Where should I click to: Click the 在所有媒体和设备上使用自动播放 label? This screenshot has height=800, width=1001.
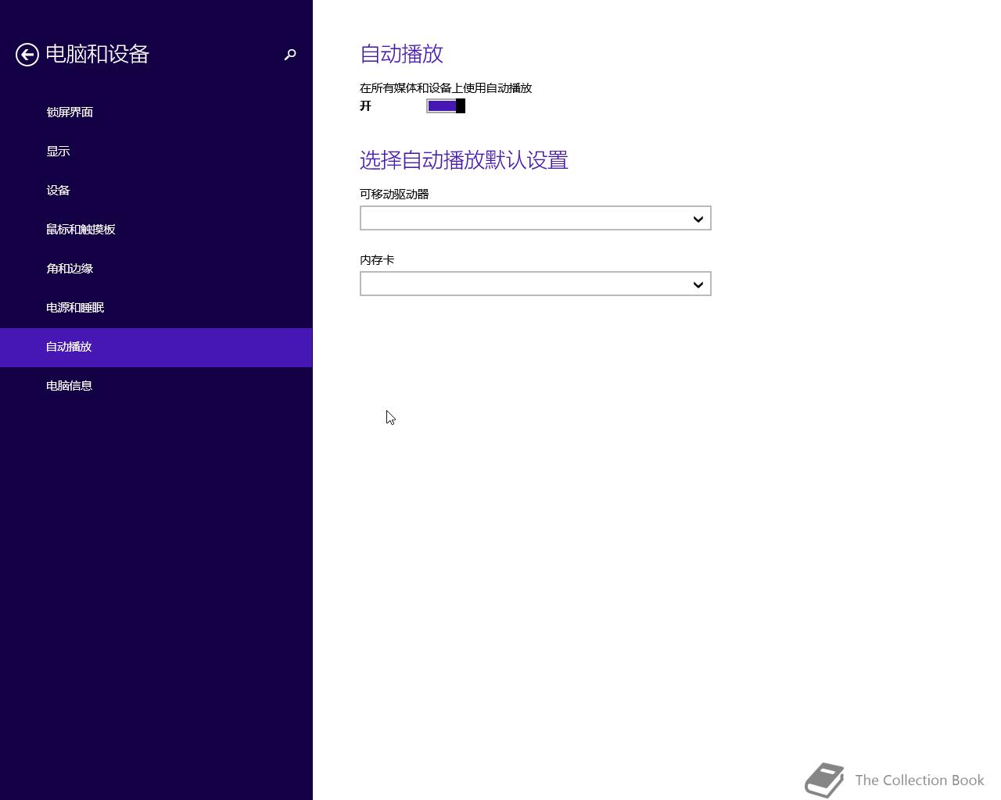[446, 88]
